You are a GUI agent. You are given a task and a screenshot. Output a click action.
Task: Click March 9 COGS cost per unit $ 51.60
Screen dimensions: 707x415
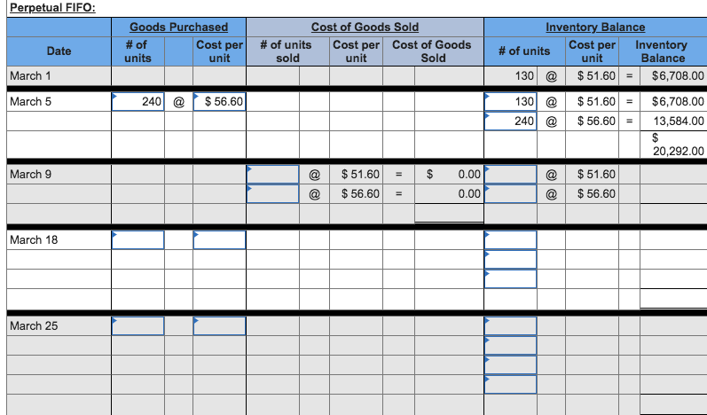(x=360, y=175)
